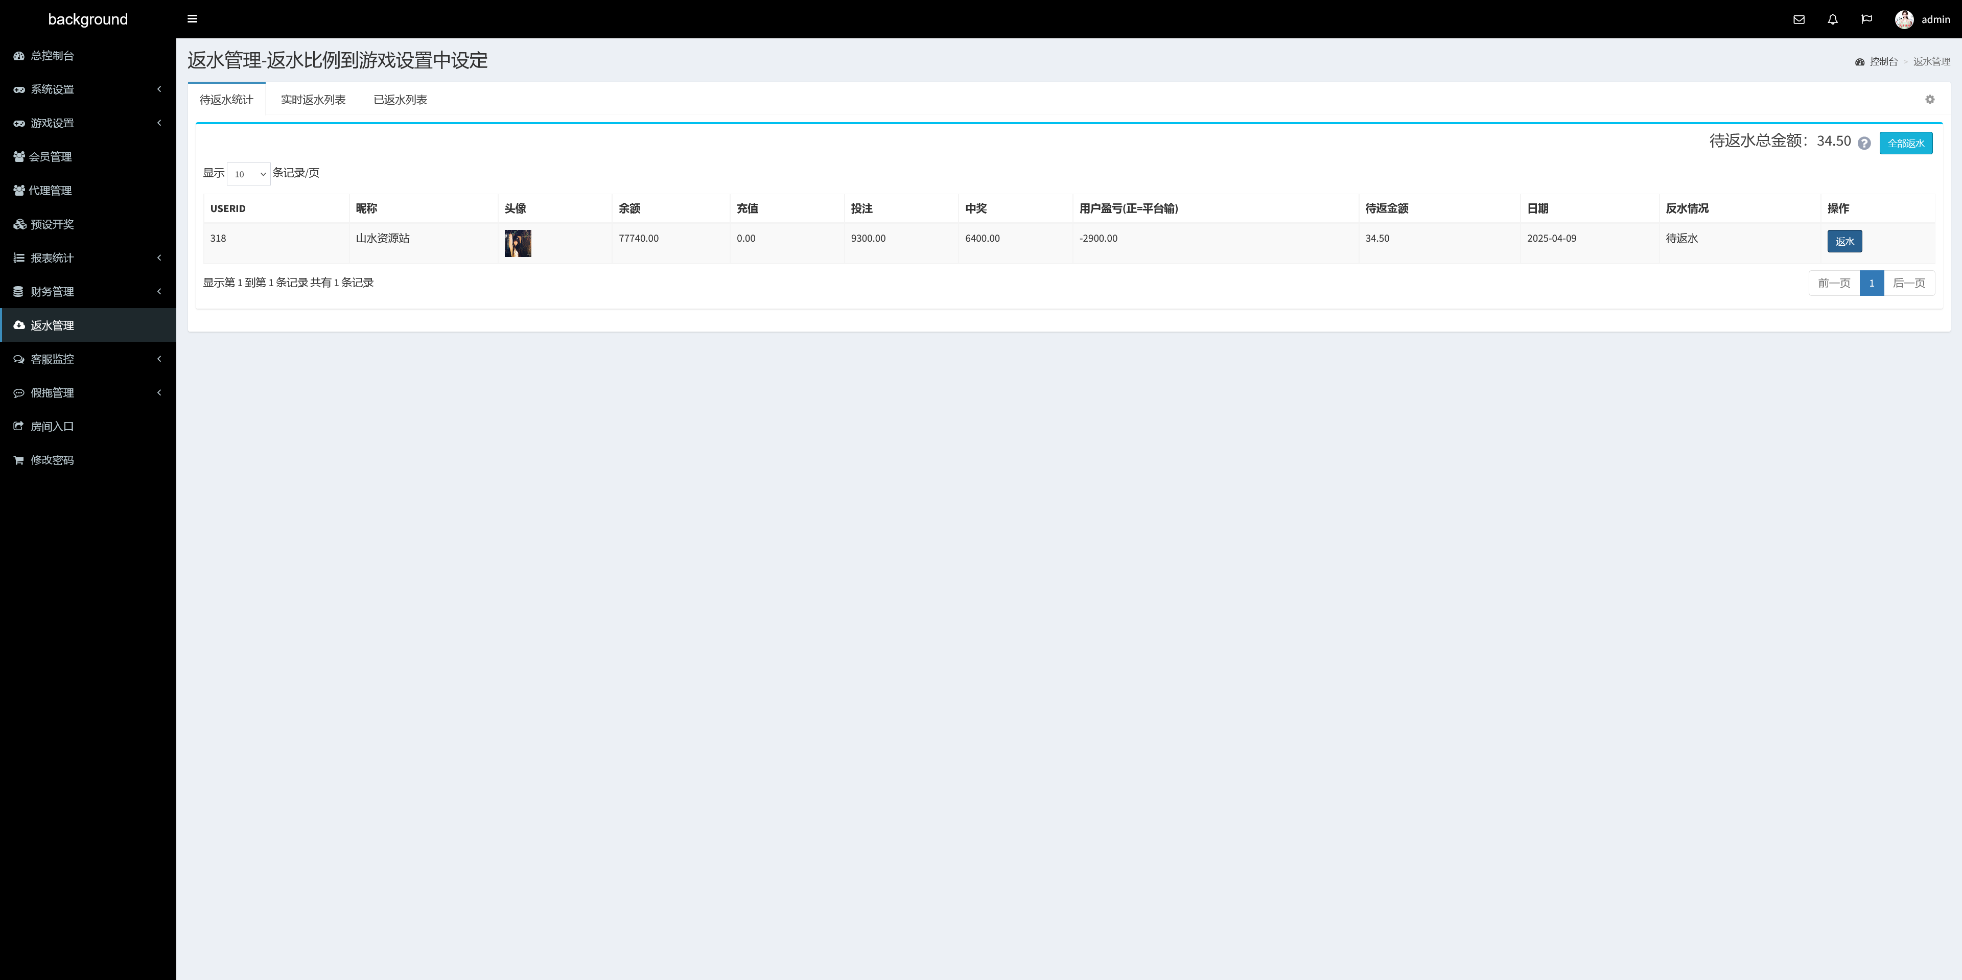Sort table by 待返金额 column header
Viewport: 1962px width, 980px height.
click(1386, 208)
